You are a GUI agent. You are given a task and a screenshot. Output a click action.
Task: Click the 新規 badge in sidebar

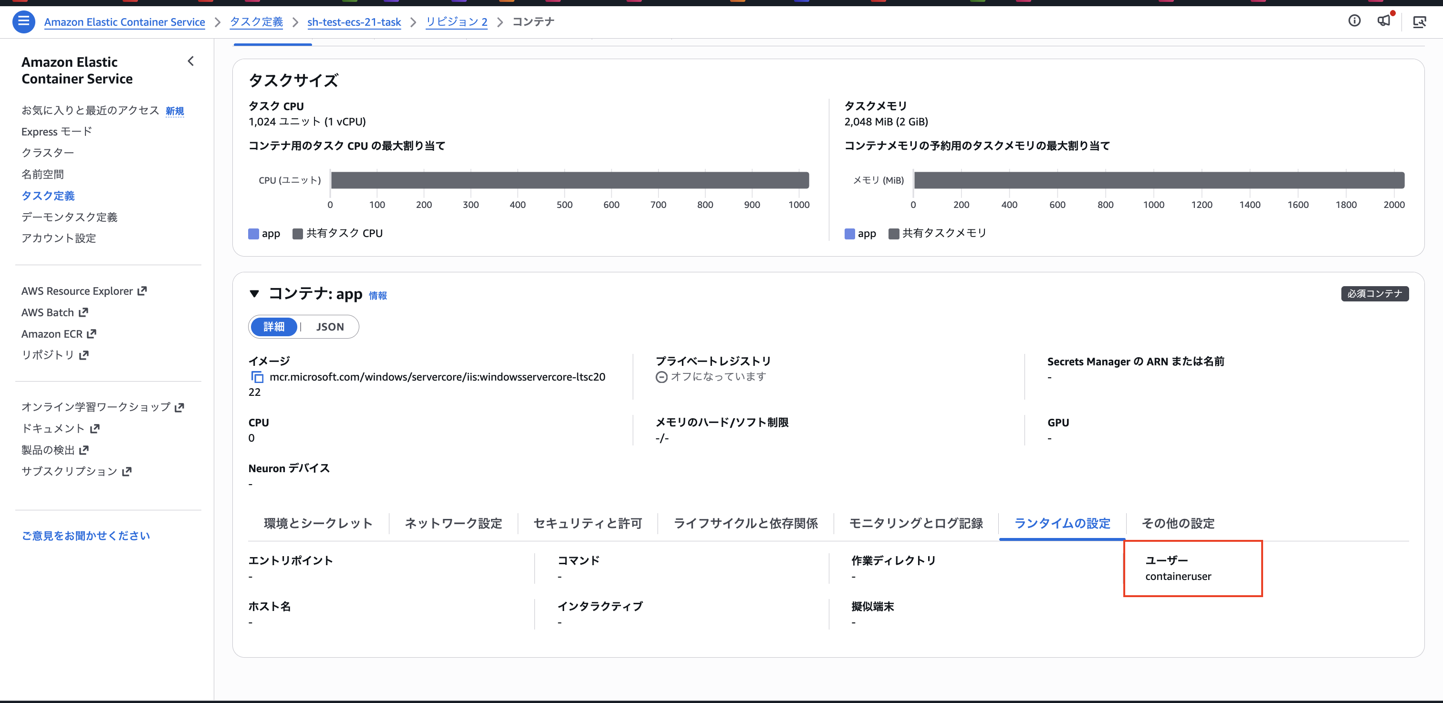click(175, 111)
